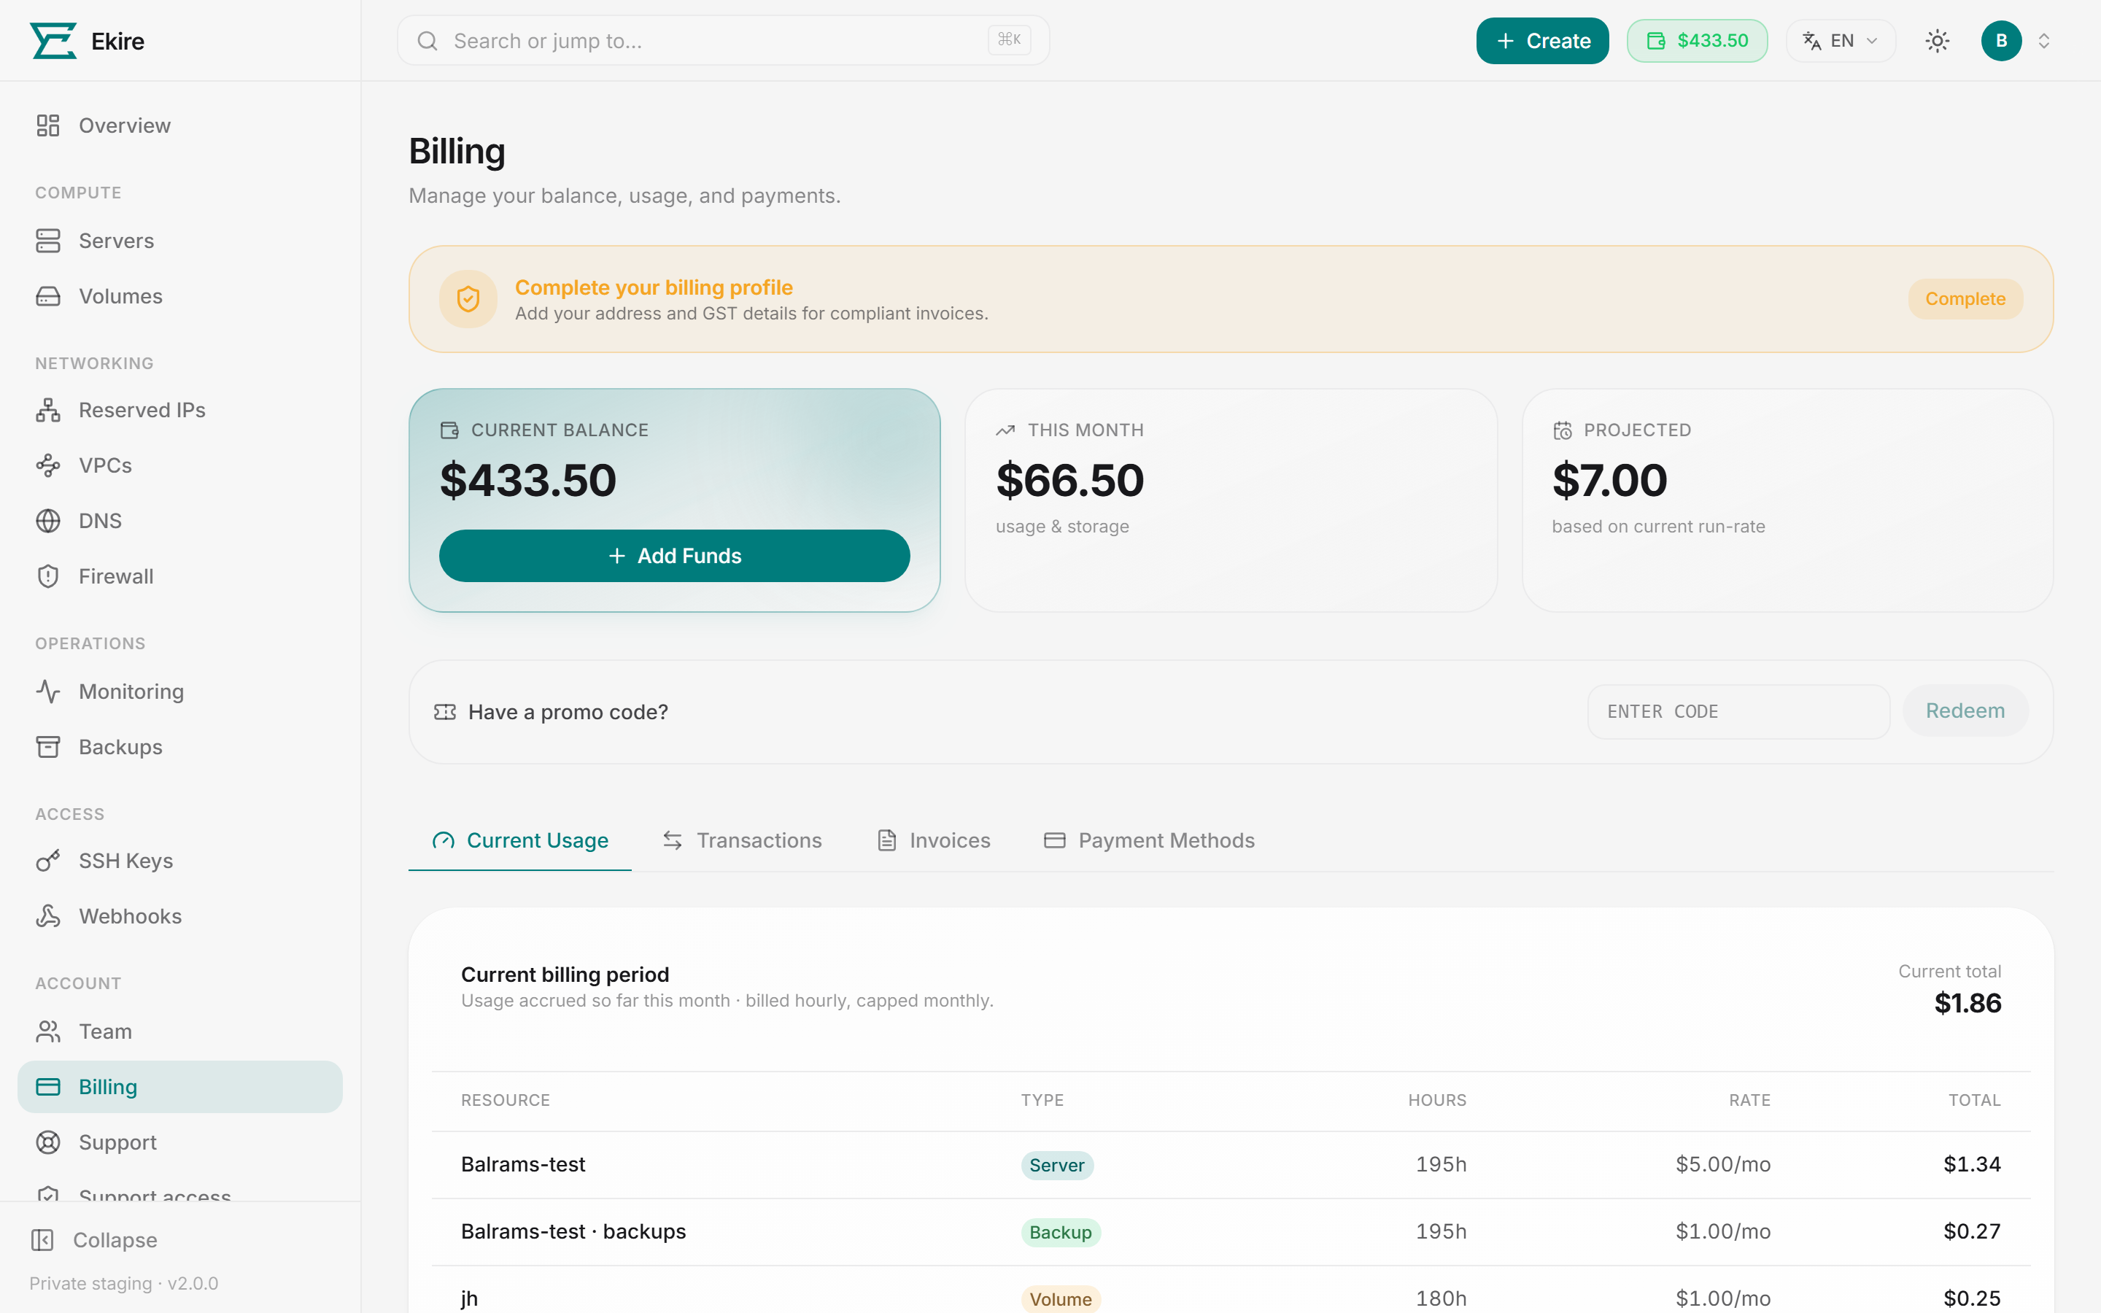Go to Monitoring
This screenshot has height=1313, width=2101.
(x=179, y=692)
